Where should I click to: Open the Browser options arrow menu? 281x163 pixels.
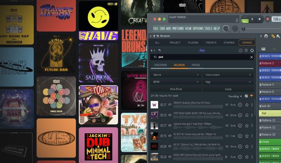[x=151, y=36]
